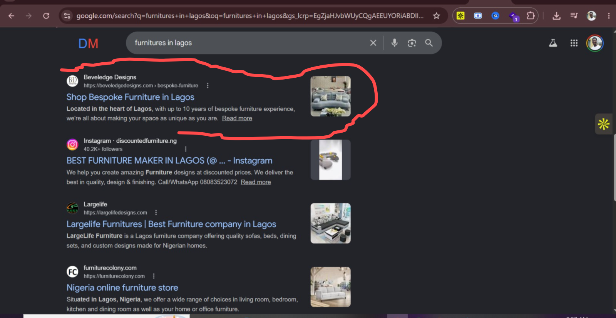The height and width of the screenshot is (318, 616).
Task: Open the purple extension with badge 1
Action: [x=514, y=17]
